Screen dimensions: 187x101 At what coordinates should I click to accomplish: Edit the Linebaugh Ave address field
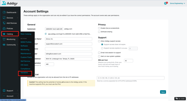coord(68,59)
